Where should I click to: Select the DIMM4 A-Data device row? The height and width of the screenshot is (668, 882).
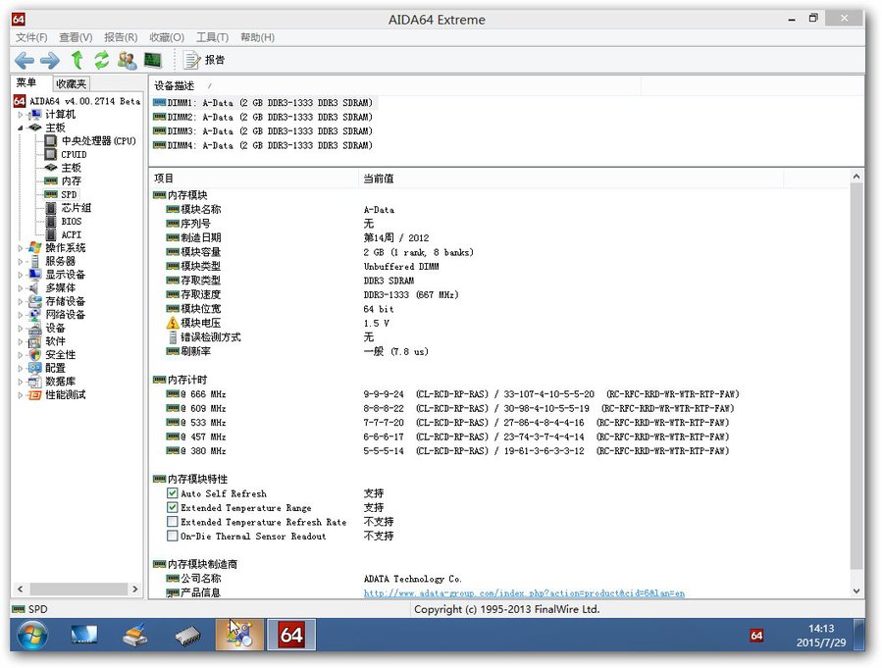point(263,145)
